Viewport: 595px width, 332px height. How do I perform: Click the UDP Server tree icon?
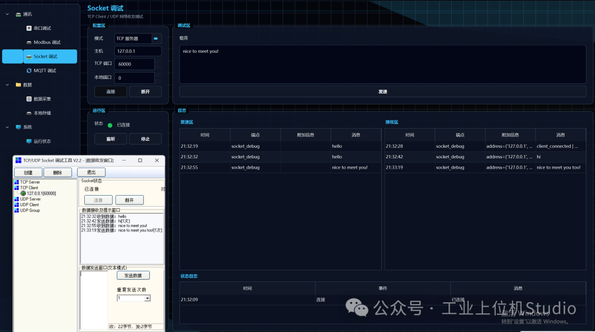[17, 199]
